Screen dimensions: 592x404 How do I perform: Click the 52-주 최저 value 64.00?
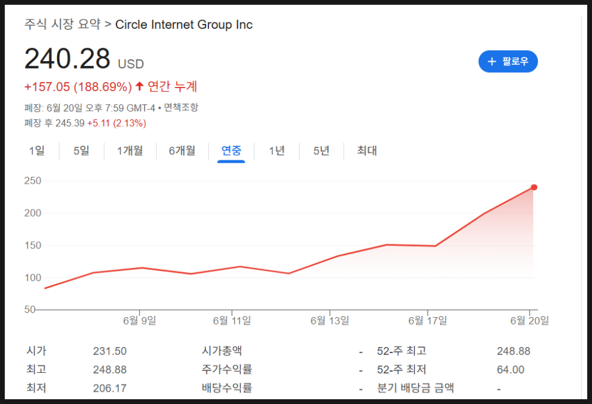(x=510, y=370)
